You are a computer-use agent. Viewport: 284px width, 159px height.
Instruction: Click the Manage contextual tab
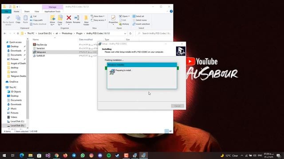pyautogui.click(x=52, y=7)
